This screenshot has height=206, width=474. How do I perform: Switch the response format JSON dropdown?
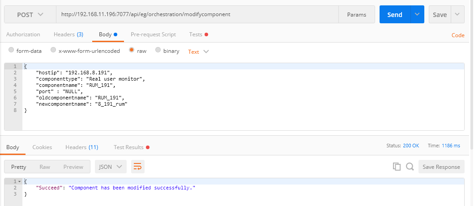coord(111,167)
